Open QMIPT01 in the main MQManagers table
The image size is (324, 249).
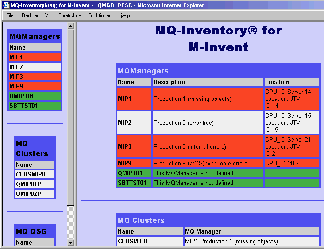pyautogui.click(x=134, y=173)
